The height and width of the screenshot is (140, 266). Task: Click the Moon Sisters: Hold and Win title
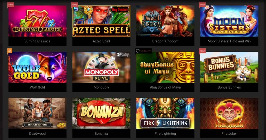click(x=229, y=41)
